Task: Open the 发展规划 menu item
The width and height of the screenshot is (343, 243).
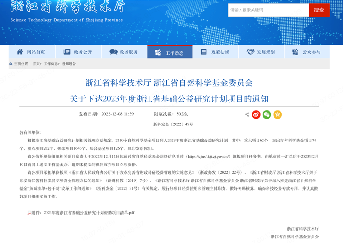Action: click(261, 52)
